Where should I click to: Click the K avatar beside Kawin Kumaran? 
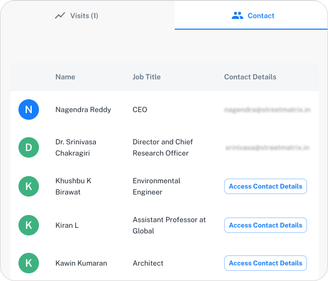(29, 263)
